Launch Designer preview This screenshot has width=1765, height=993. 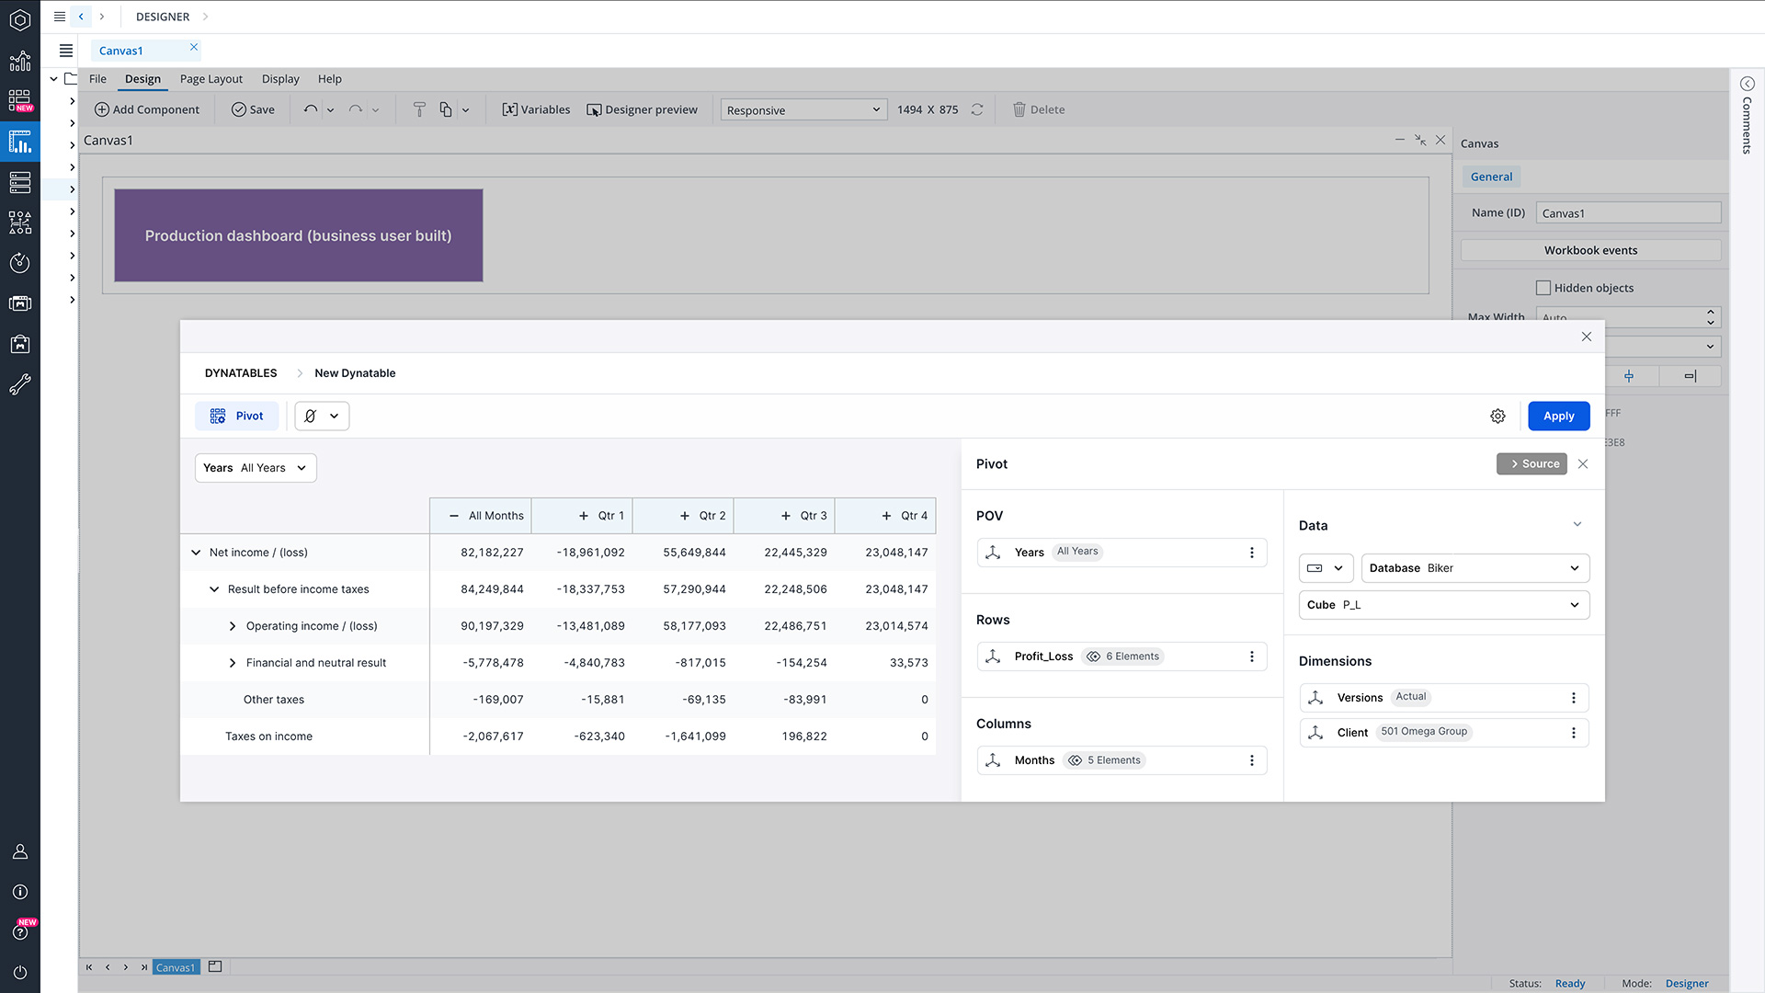click(642, 109)
